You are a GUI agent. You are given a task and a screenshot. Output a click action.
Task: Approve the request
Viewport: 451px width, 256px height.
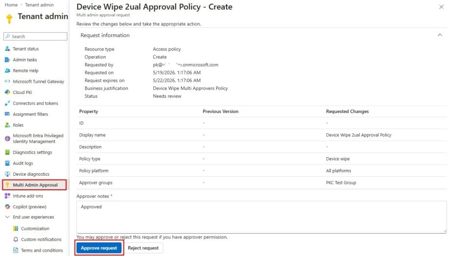[x=99, y=248]
